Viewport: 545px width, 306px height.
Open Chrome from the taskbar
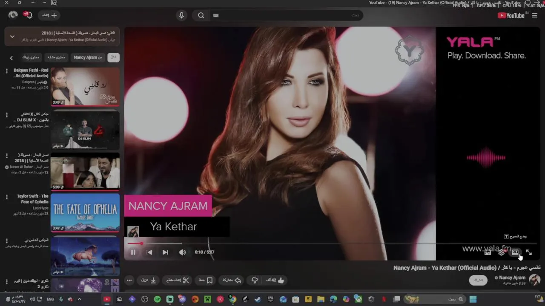[x=232, y=299]
